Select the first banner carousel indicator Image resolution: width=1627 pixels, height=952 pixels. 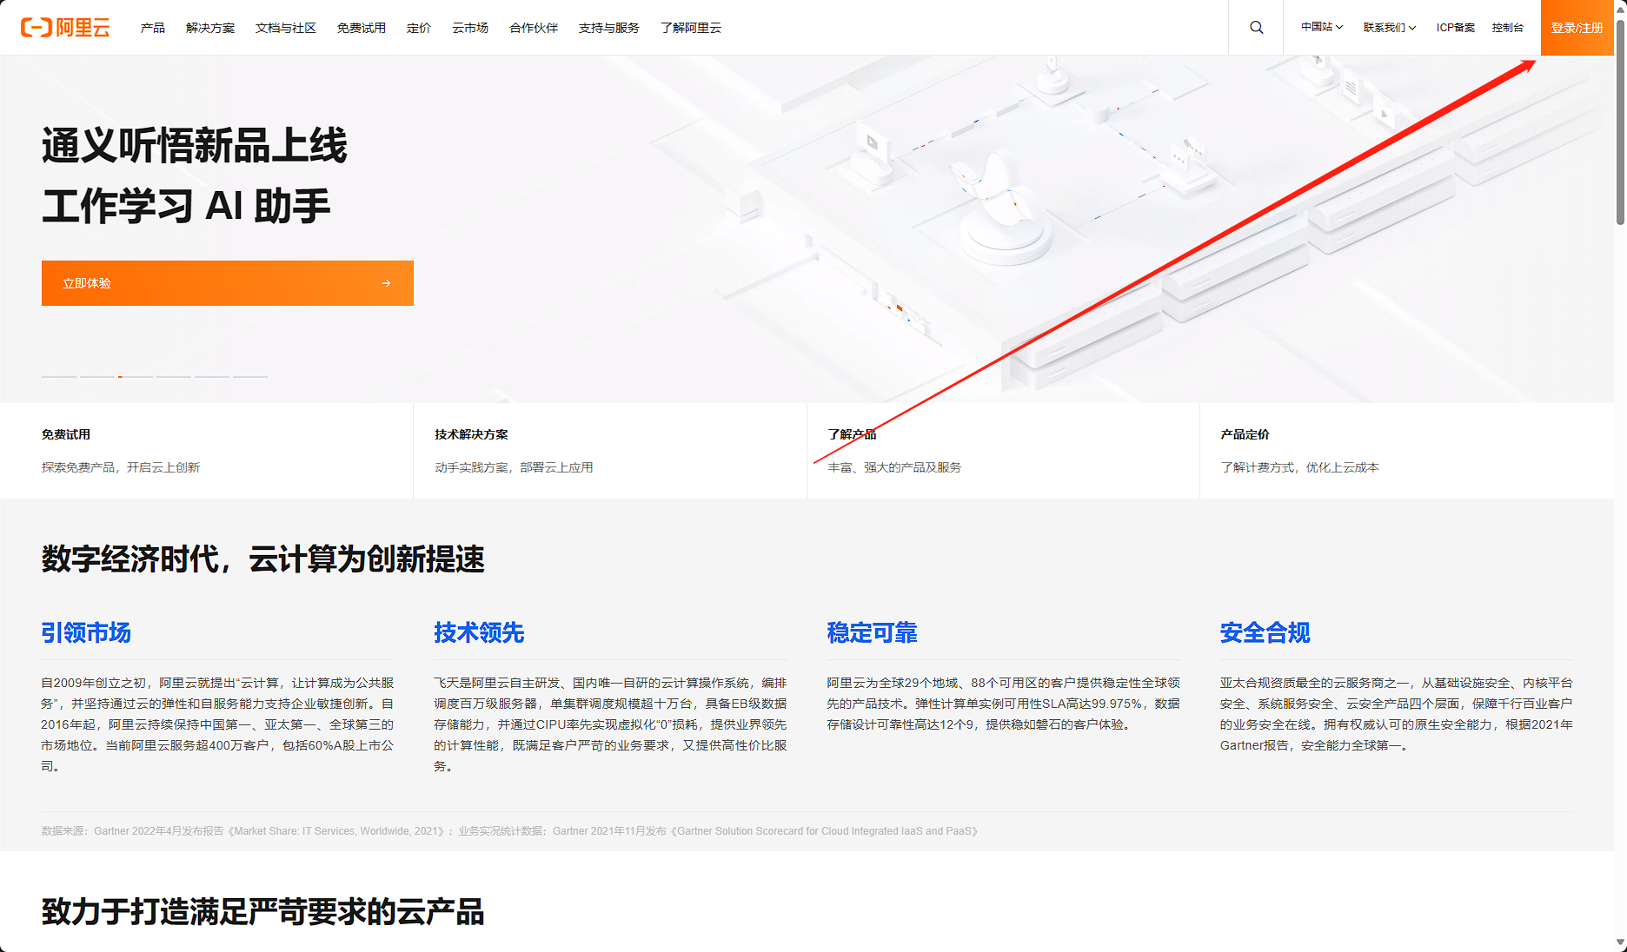(x=59, y=376)
